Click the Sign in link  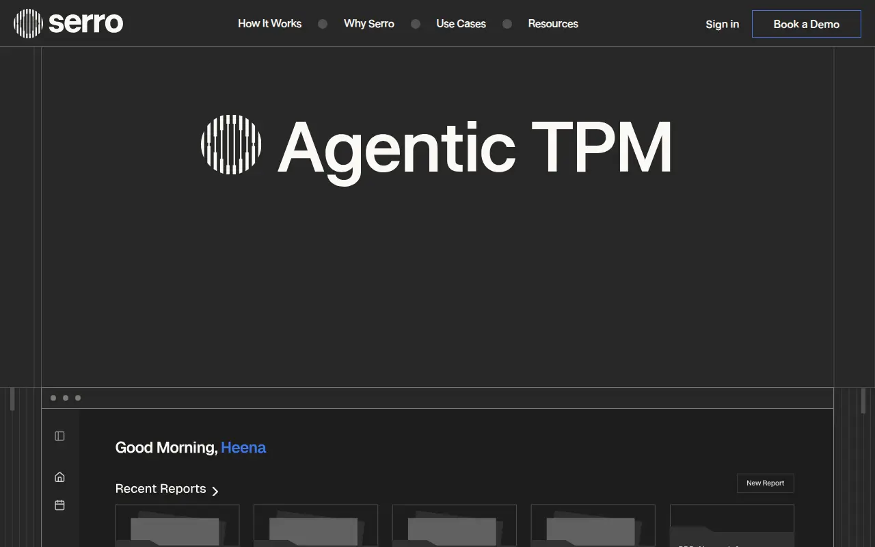click(722, 24)
